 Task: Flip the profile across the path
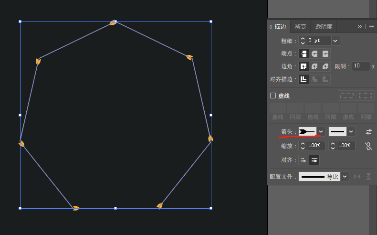click(368, 177)
